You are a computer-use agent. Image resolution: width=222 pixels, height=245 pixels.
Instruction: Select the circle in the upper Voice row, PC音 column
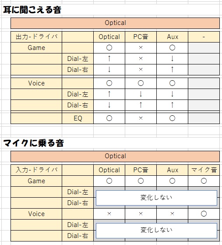[141, 83]
